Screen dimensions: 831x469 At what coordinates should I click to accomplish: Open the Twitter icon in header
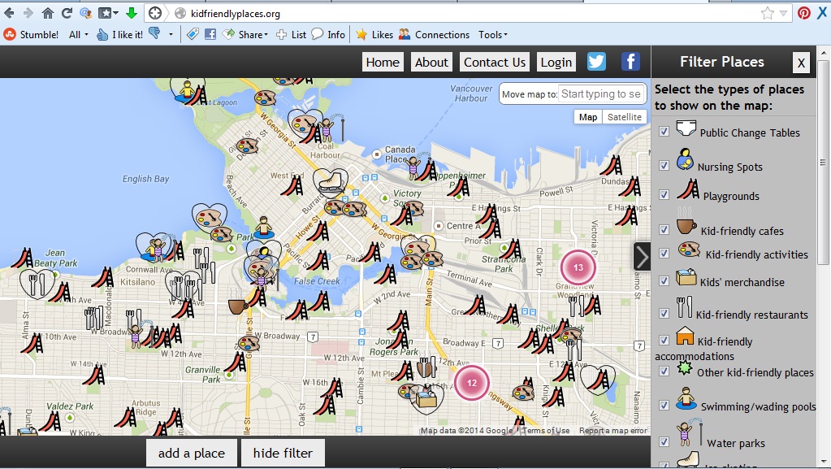point(596,62)
